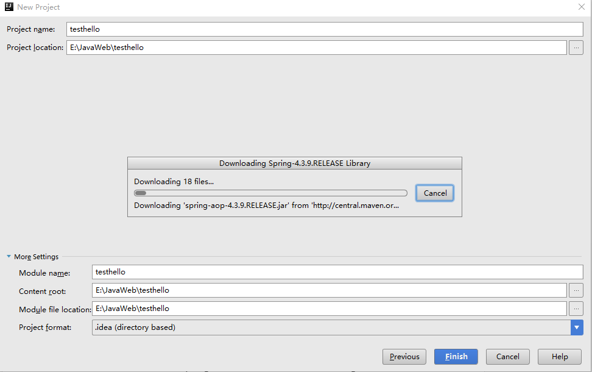This screenshot has height=372, width=592.
Task: Click the IntelliJ IDEA logo icon
Action: 9,7
